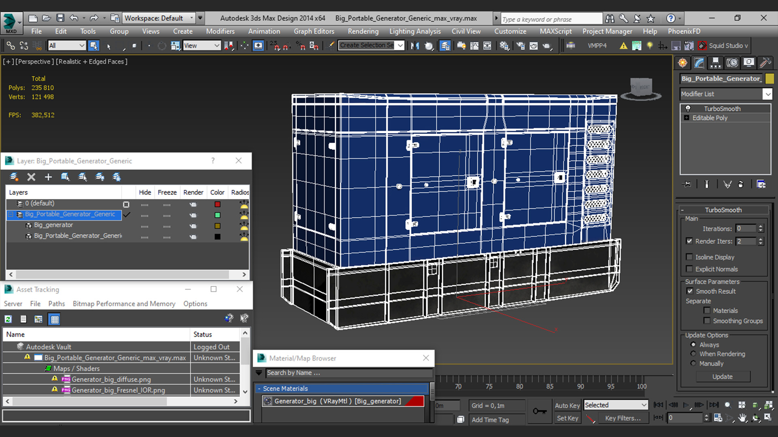
Task: Click the green color swatch of Big_Portable_Generator_Generic layer
Action: (x=218, y=215)
